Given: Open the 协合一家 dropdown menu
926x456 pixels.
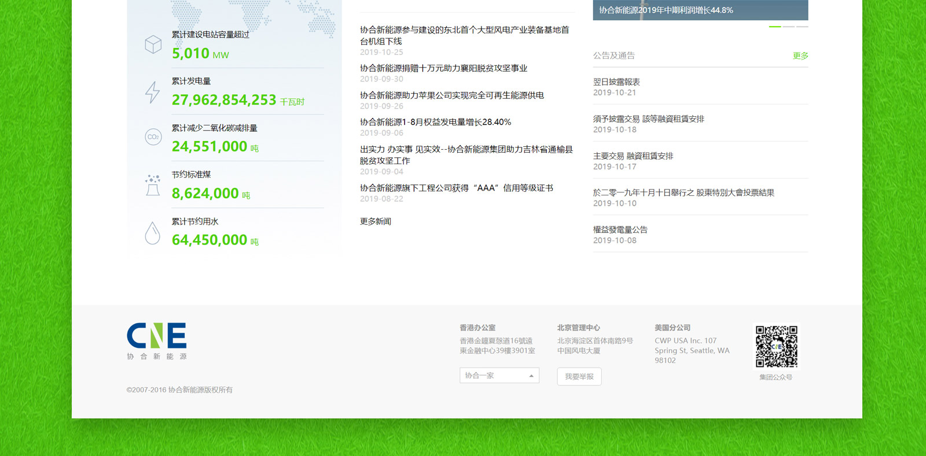Looking at the screenshot, I should 499,376.
